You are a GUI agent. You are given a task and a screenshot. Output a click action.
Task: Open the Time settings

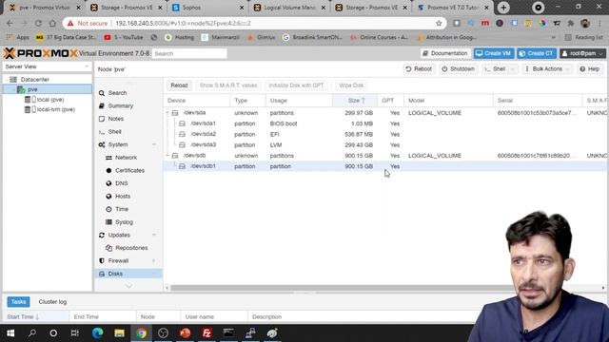pyautogui.click(x=122, y=209)
